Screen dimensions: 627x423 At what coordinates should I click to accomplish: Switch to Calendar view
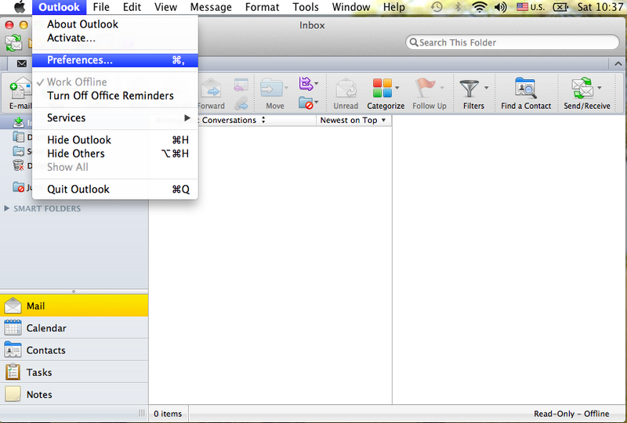(x=74, y=328)
